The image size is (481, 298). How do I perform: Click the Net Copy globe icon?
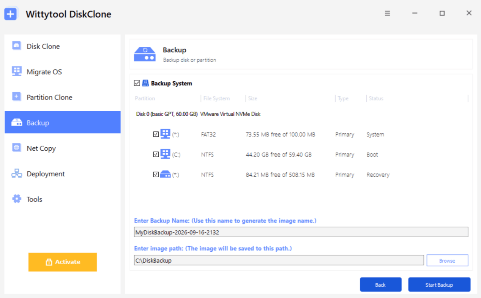(17, 148)
